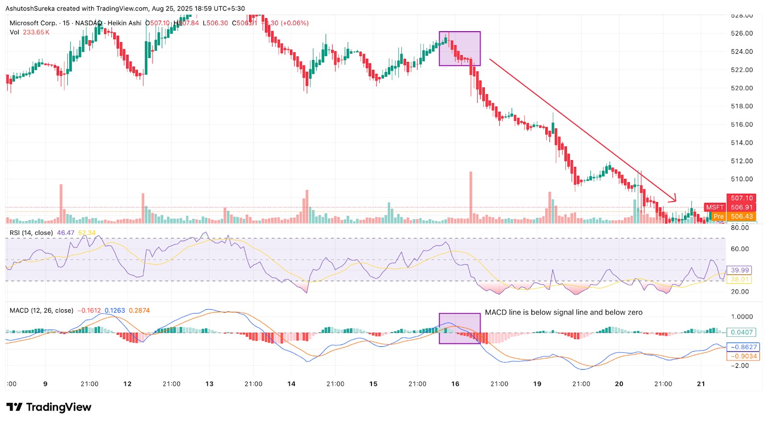
Task: Click the 524.00 price axis label
Action: [742, 51]
